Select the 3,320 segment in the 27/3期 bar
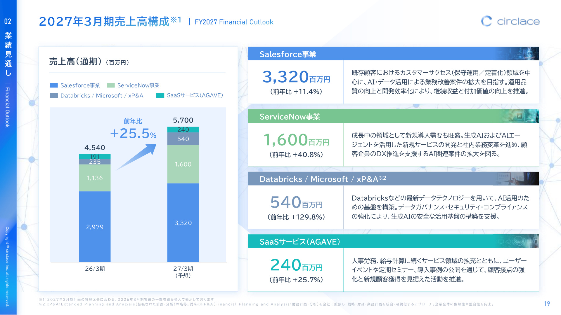Image resolution: width=561 pixels, height=315 pixels. coord(183,223)
